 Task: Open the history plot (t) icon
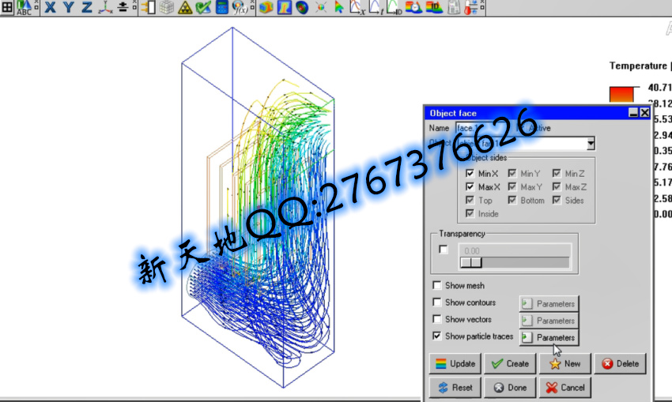click(376, 7)
